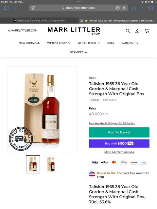
Task: Go back with Safari's back arrow
Action: [14, 8]
